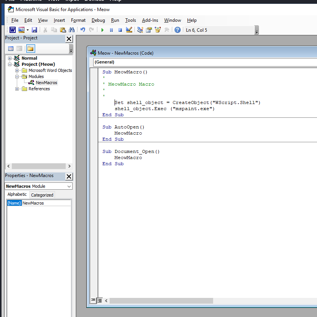Close the Project Explorer panel

(69, 39)
